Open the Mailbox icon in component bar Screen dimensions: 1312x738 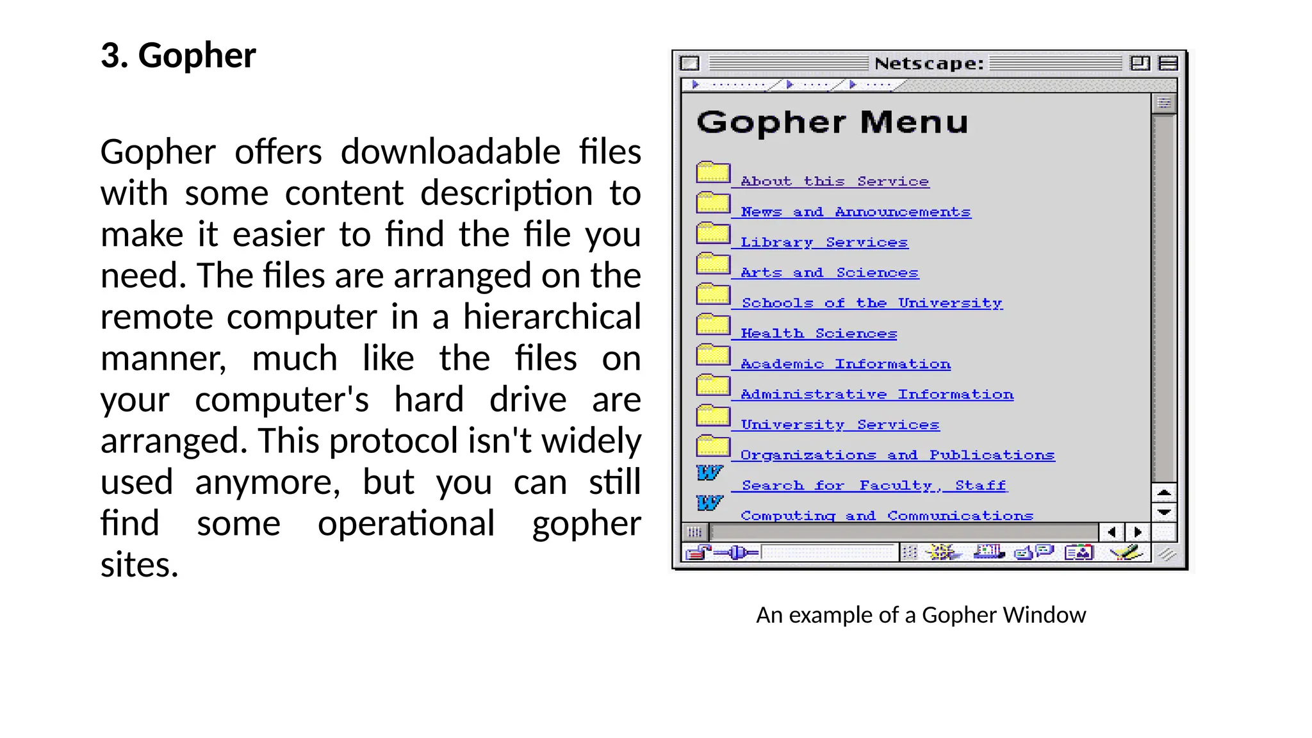click(989, 552)
